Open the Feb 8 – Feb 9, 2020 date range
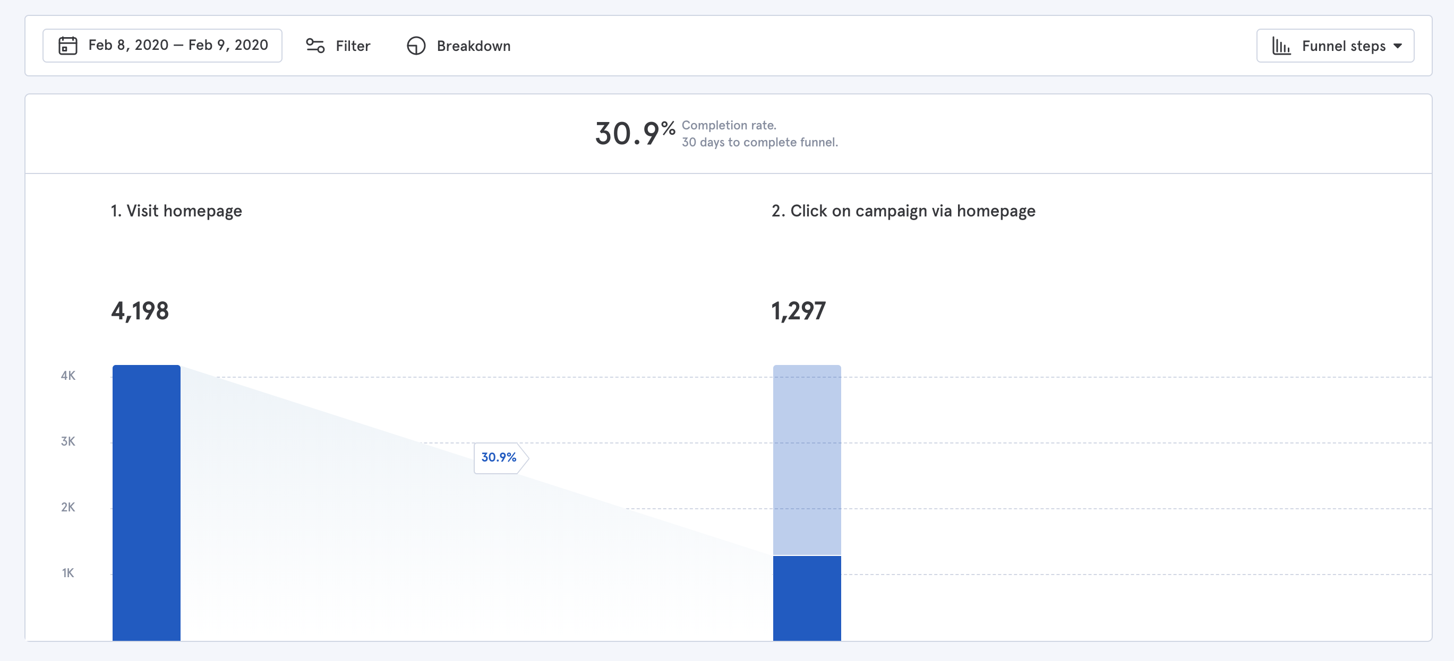The height and width of the screenshot is (661, 1454). tap(177, 46)
